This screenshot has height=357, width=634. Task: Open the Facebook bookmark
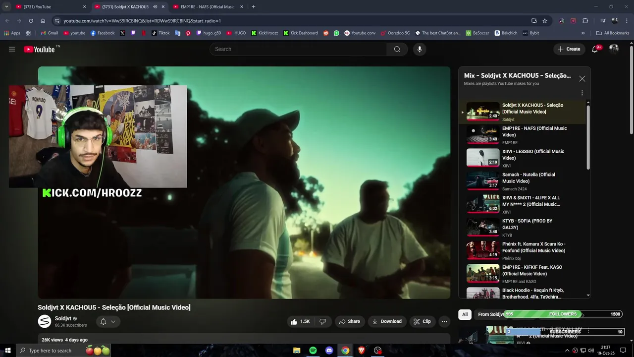click(103, 33)
